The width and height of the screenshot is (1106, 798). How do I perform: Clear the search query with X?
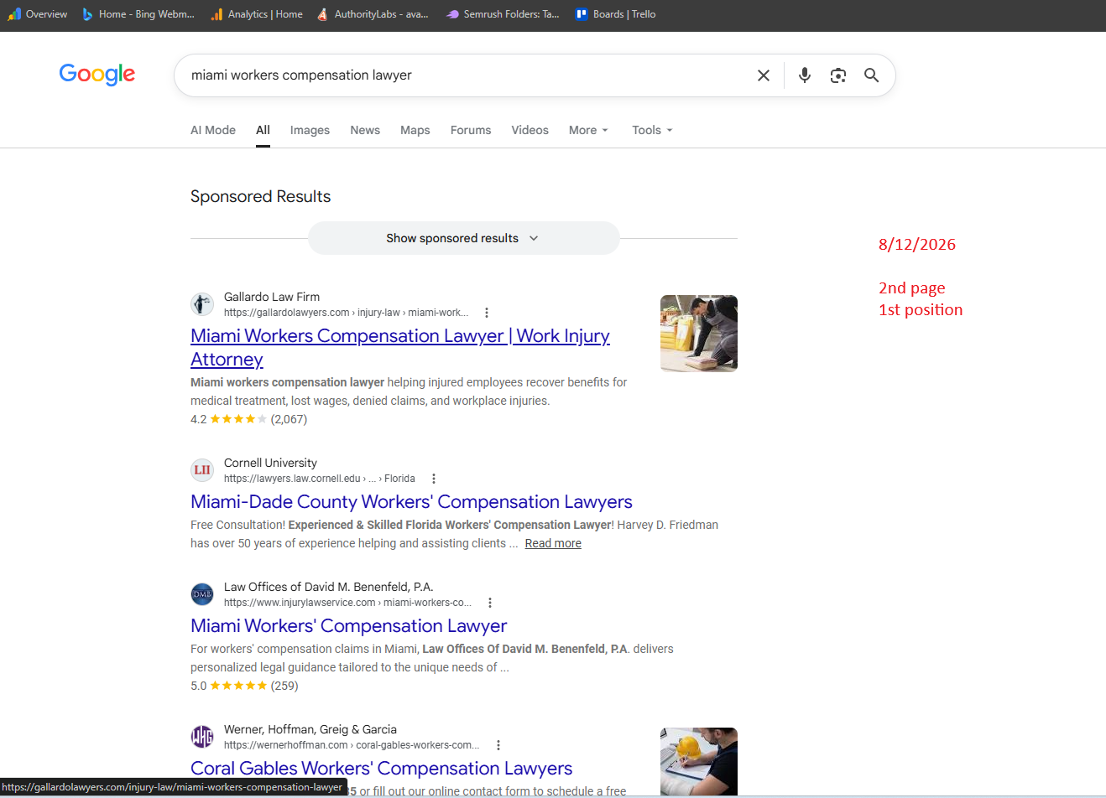764,75
